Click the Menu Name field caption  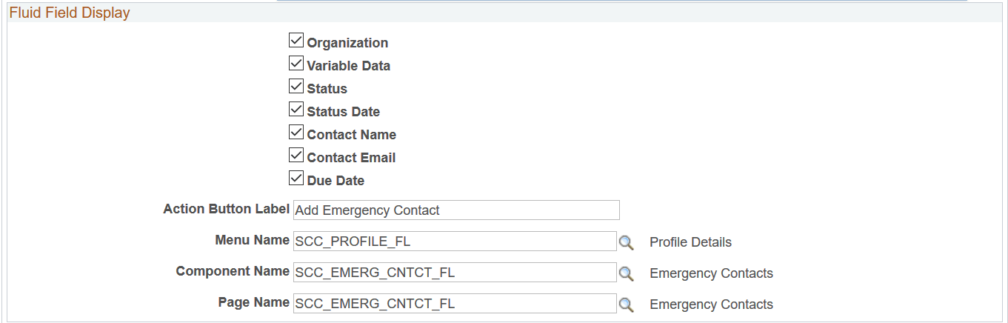tap(252, 240)
